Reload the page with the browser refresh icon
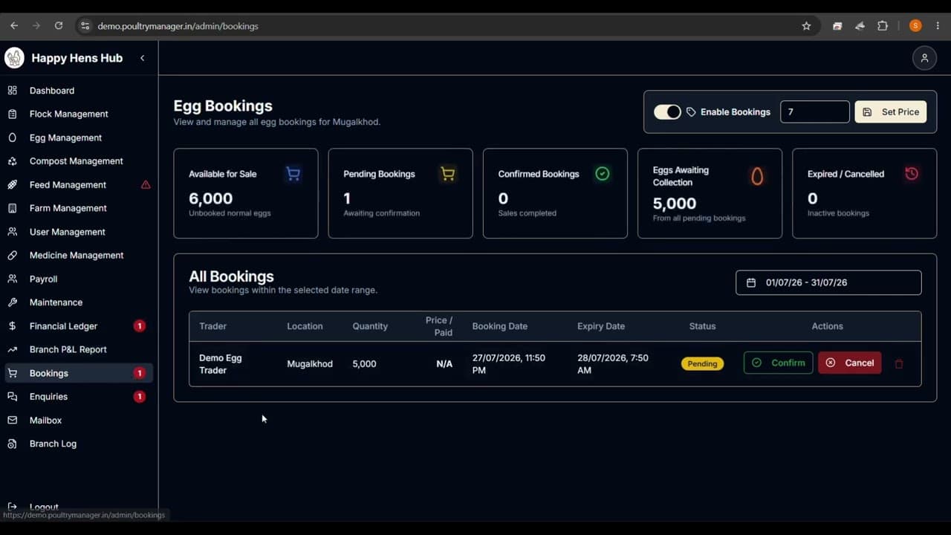The image size is (951, 535). (59, 26)
